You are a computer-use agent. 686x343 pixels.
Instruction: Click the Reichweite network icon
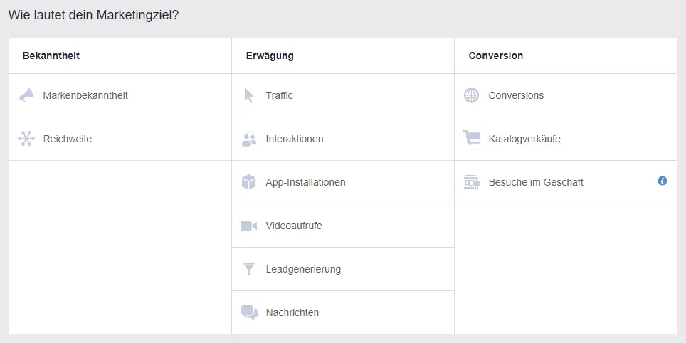pos(26,139)
